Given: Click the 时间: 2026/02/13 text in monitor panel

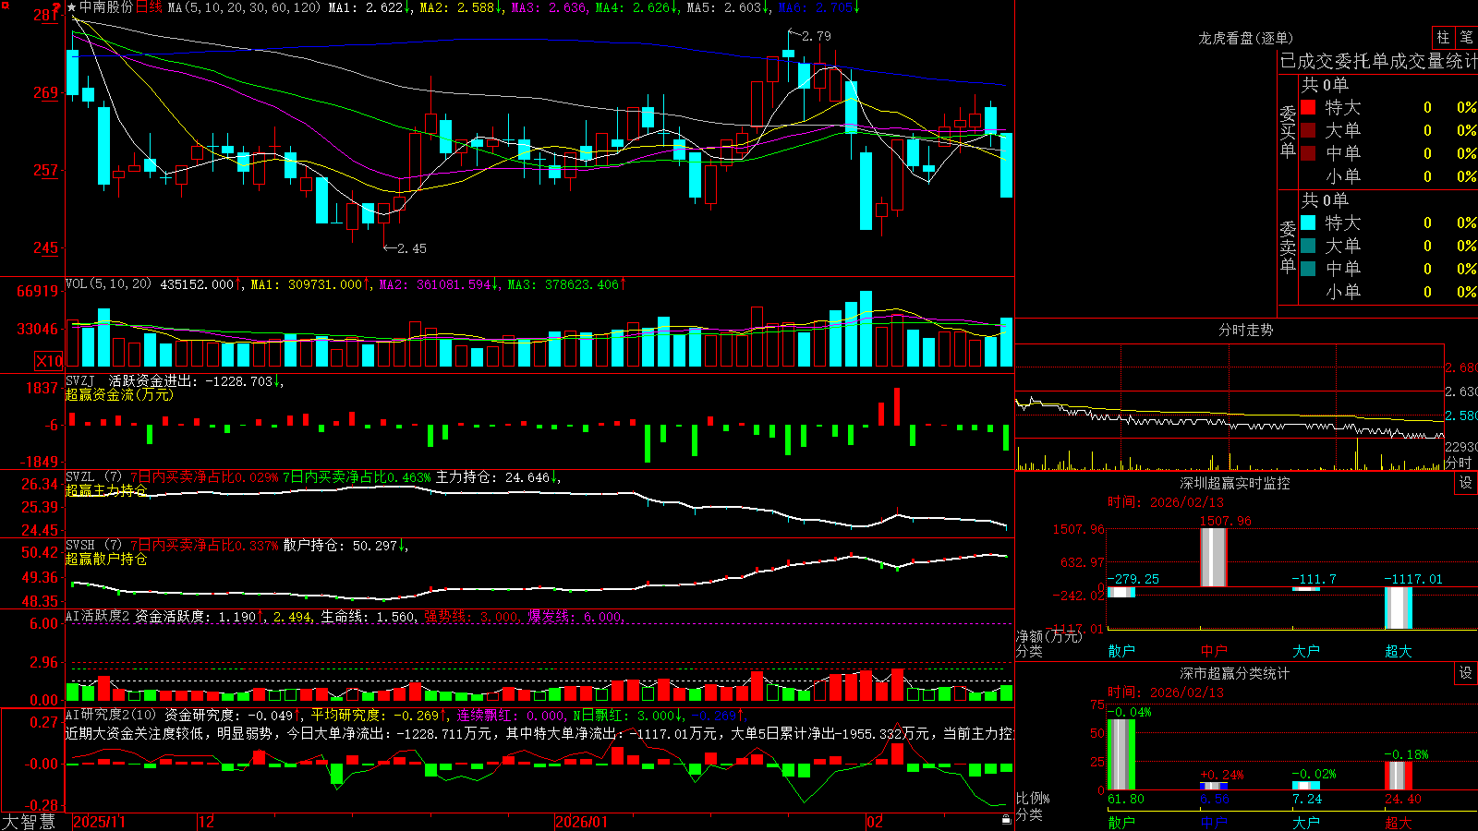Looking at the screenshot, I should [1166, 502].
